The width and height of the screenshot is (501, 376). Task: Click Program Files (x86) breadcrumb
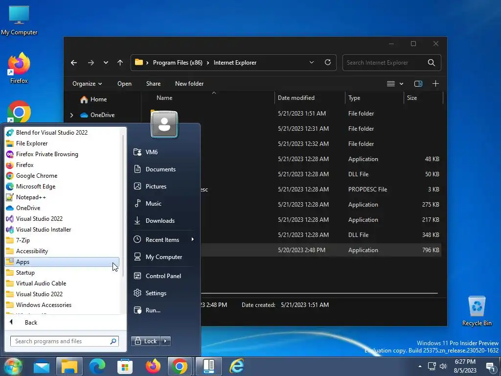178,63
